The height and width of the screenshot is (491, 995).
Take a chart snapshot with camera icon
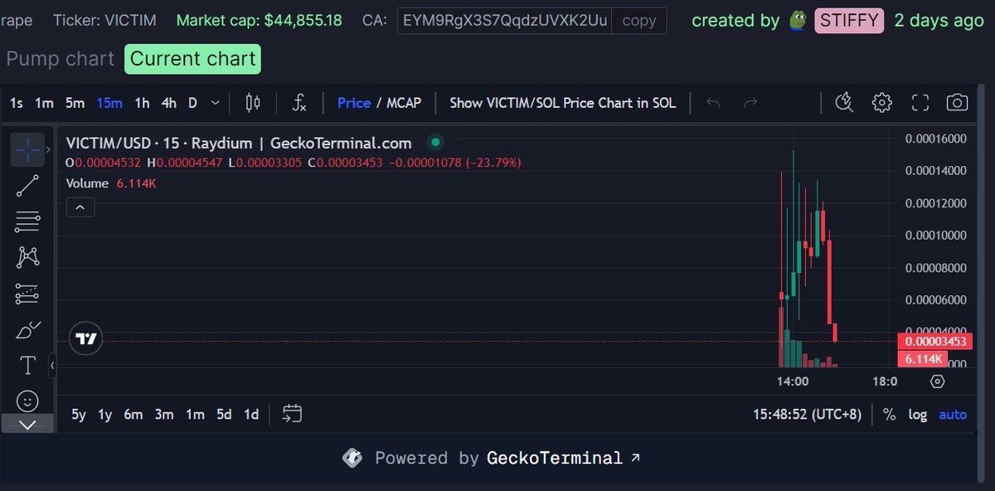[957, 103]
